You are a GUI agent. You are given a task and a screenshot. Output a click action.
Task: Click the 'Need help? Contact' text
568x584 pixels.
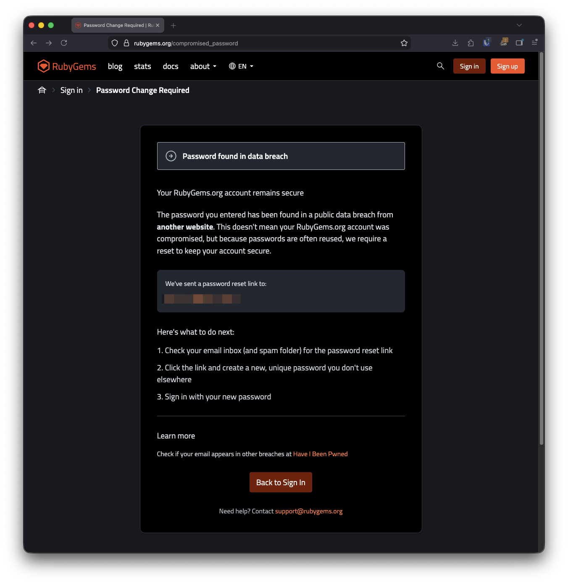(x=246, y=511)
